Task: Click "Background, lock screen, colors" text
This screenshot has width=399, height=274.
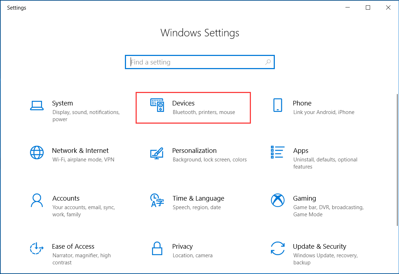Action: (x=210, y=160)
